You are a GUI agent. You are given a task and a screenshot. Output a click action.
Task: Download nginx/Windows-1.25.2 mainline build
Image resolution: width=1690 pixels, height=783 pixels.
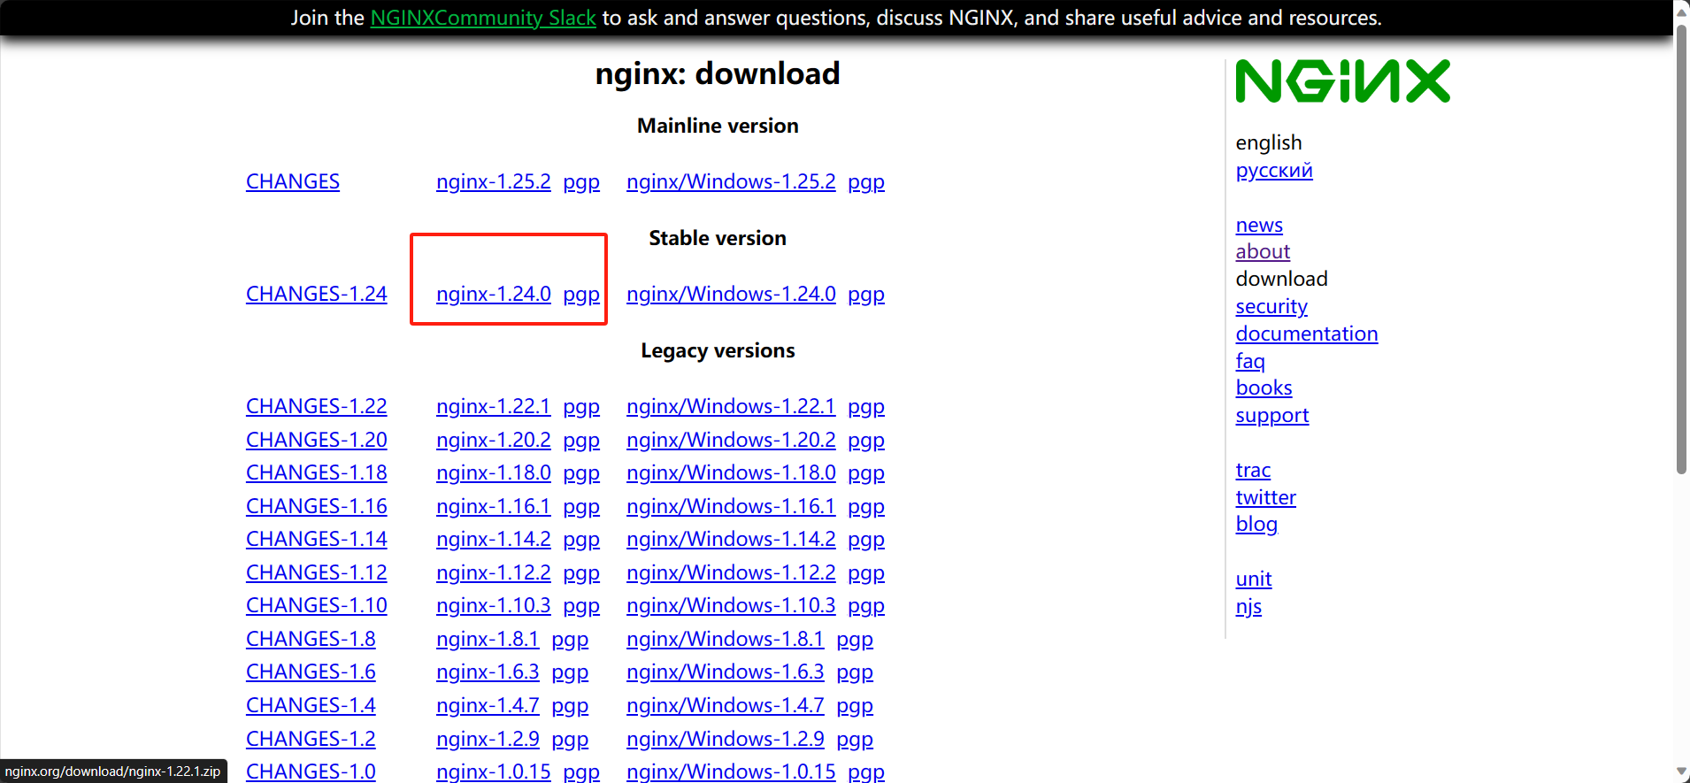[730, 181]
